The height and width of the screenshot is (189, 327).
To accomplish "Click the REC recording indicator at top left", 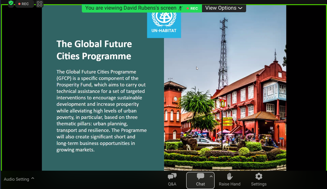I will [24, 4].
